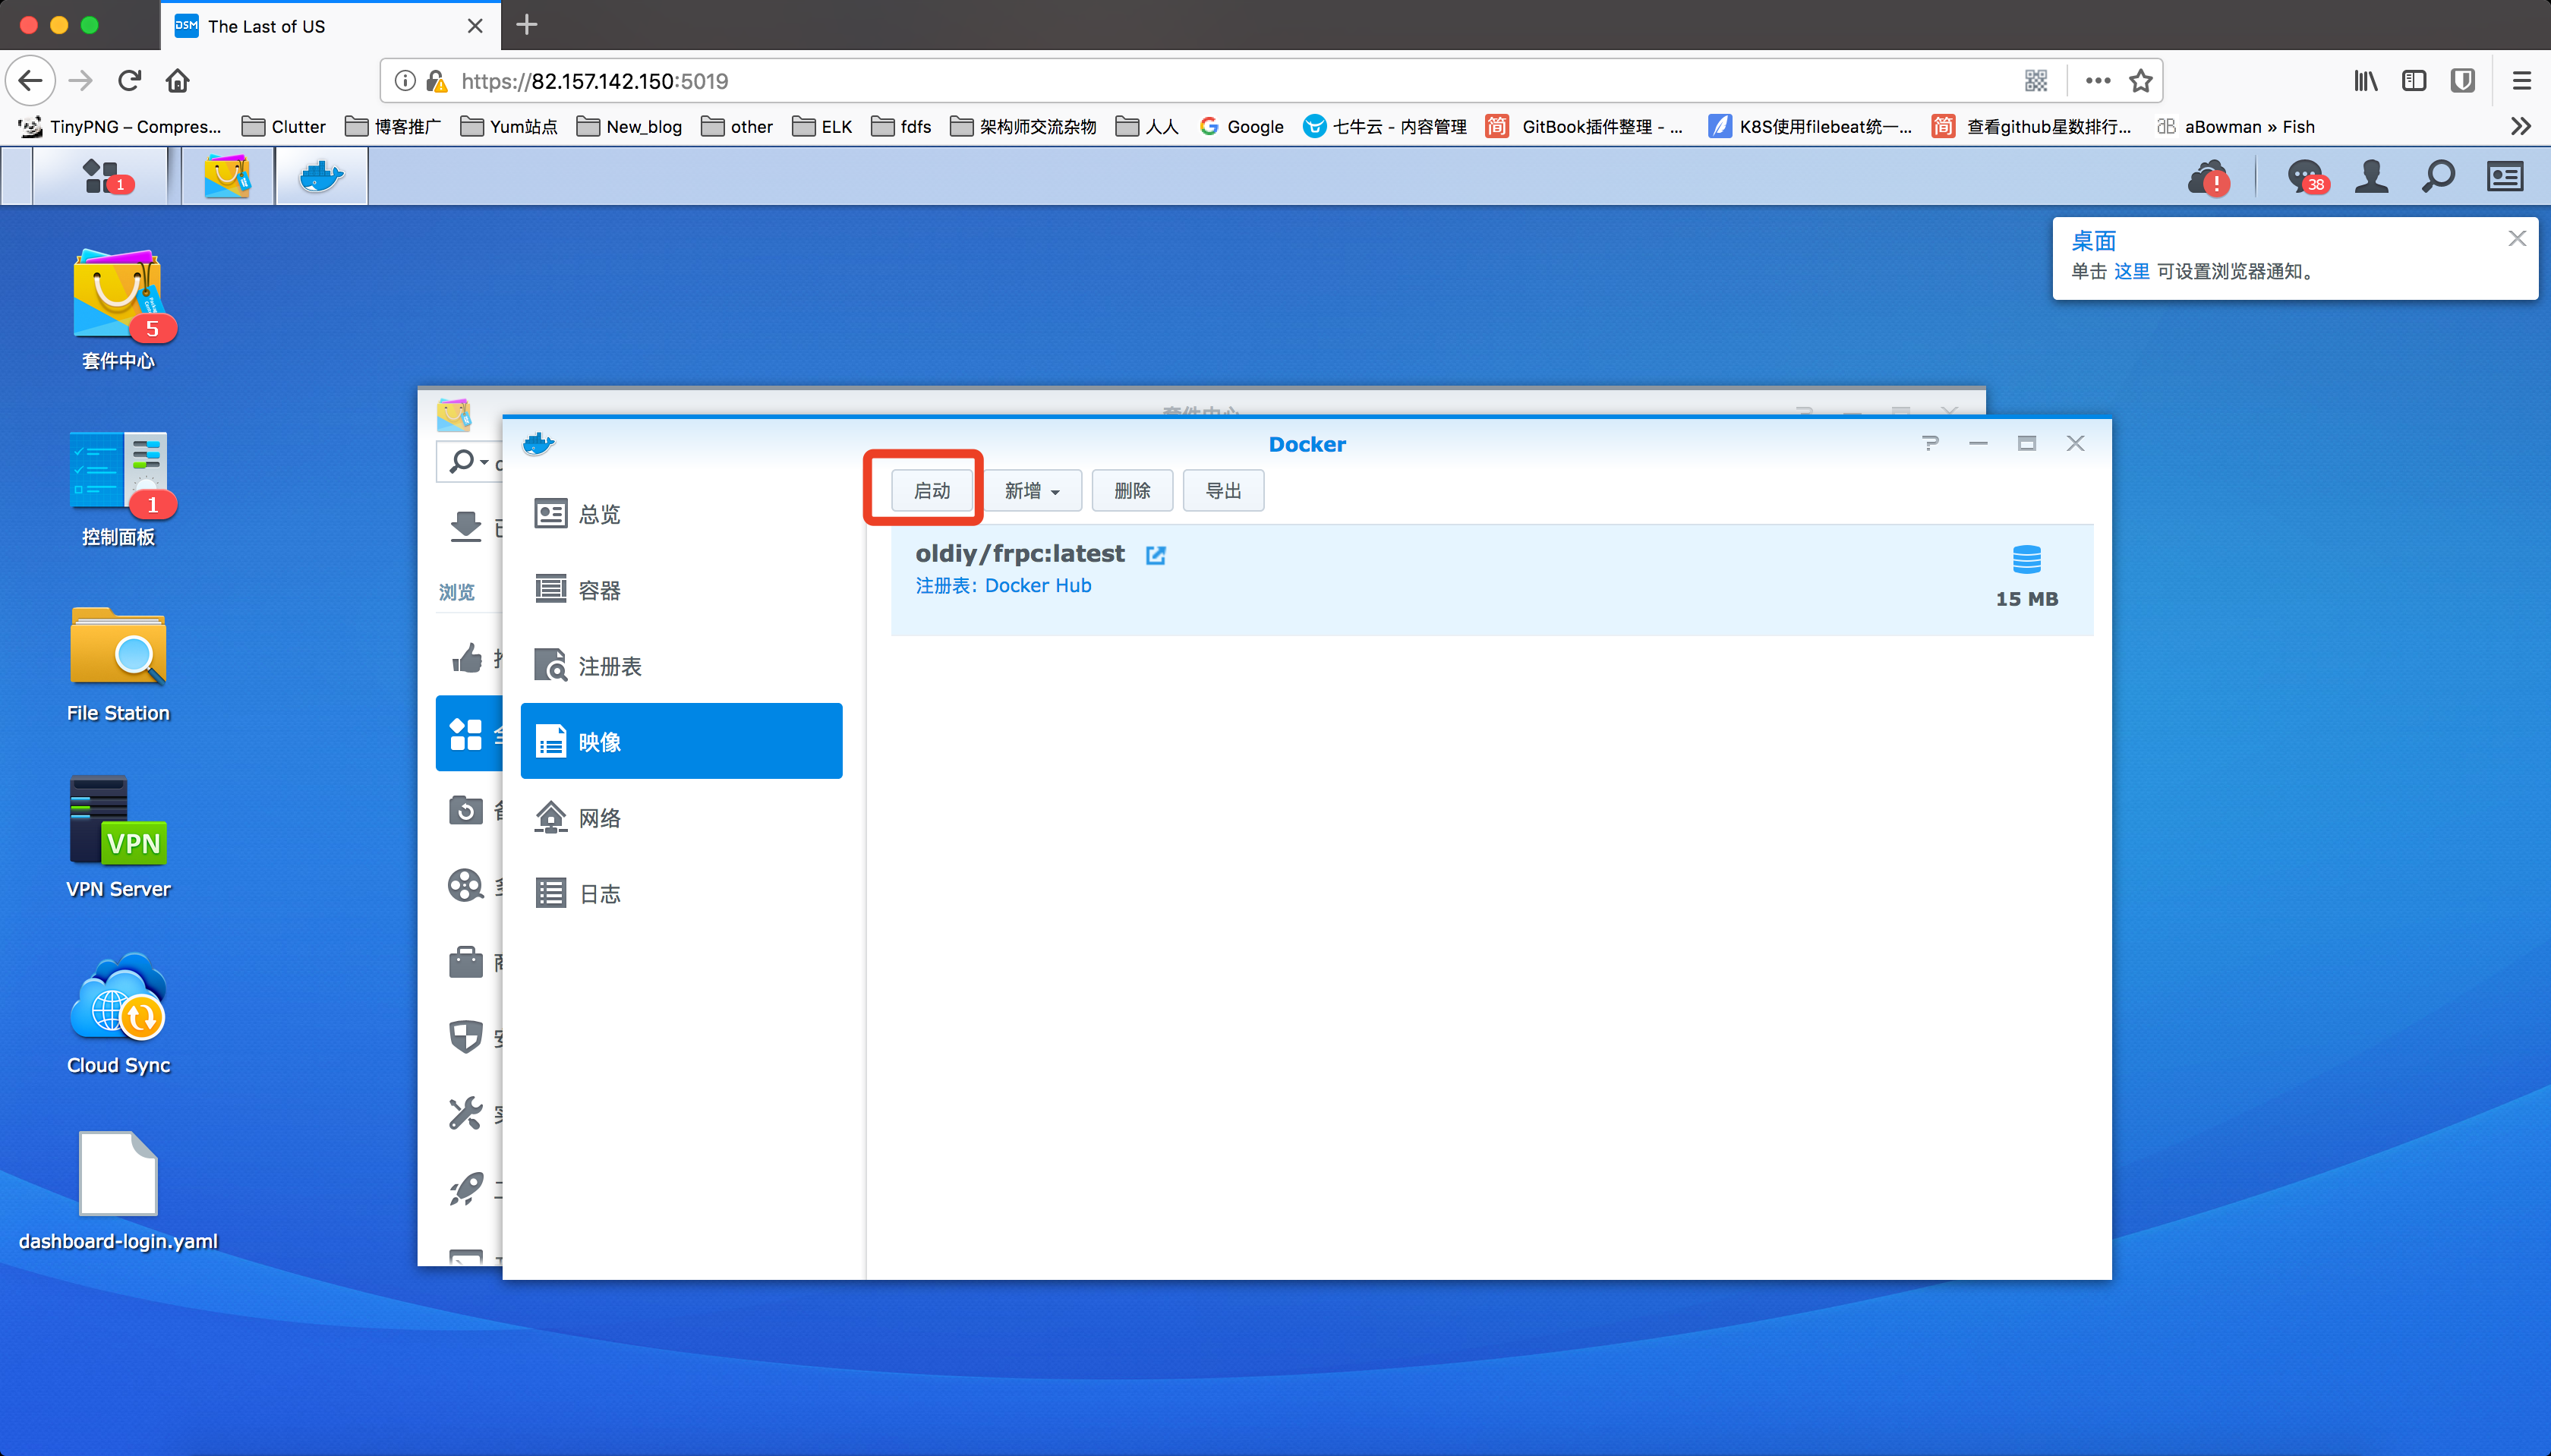The height and width of the screenshot is (1456, 2551).
Task: Expand the Package Center search filter arrow
Action: click(484, 462)
